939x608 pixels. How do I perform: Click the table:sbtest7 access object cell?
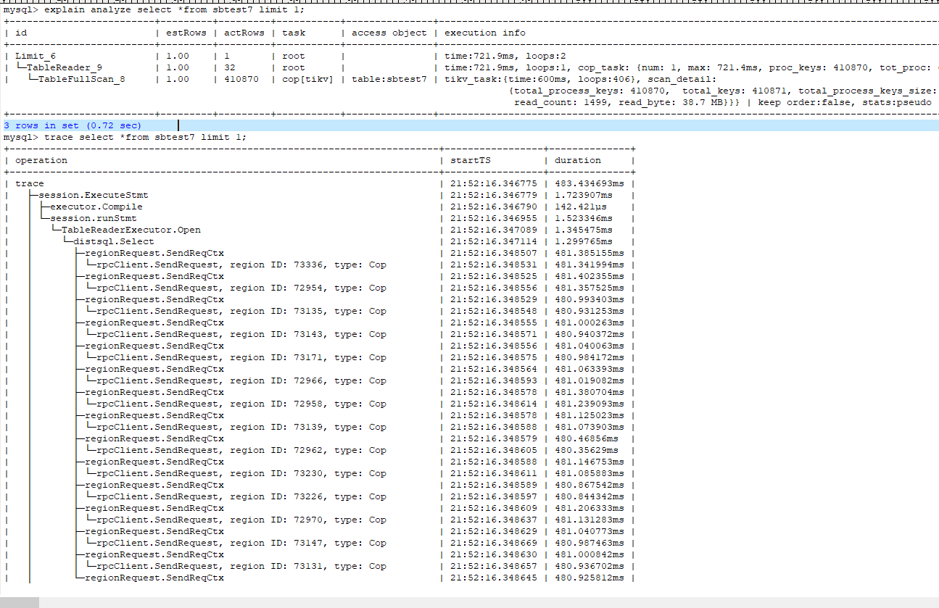[389, 79]
